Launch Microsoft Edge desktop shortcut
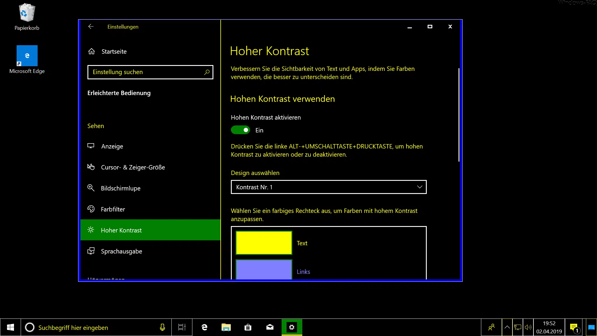 pyautogui.click(x=27, y=55)
